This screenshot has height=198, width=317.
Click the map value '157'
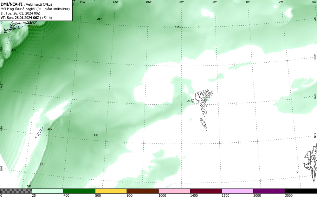tap(41, 164)
